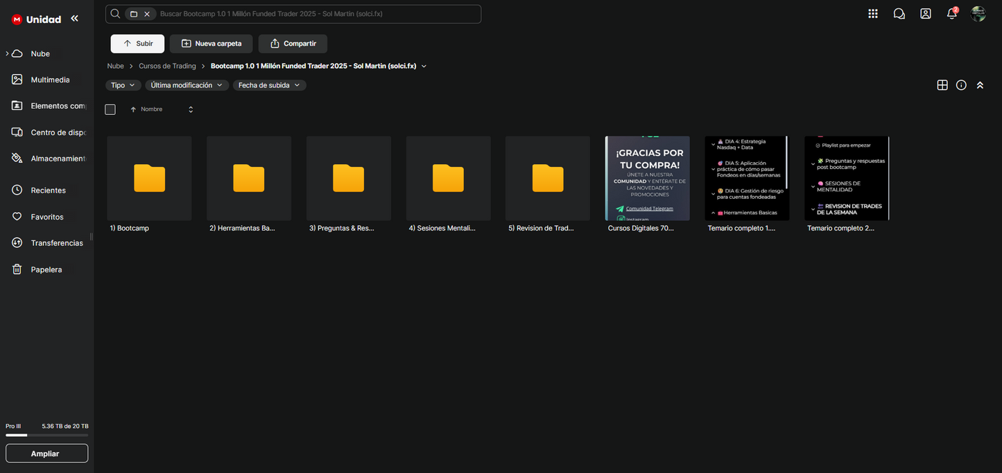1002x473 pixels.
Task: Click the notifications bell icon
Action: tap(952, 14)
